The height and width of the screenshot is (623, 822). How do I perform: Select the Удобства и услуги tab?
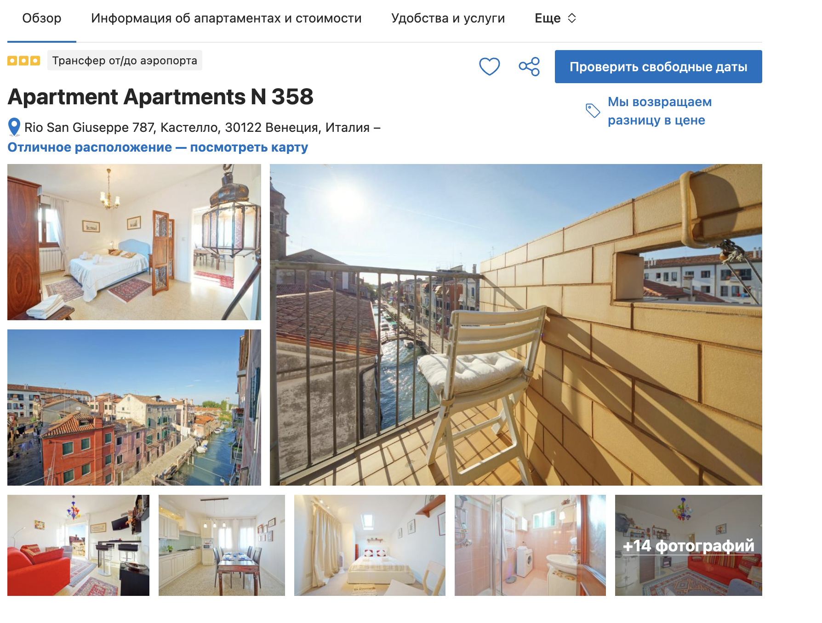[448, 18]
